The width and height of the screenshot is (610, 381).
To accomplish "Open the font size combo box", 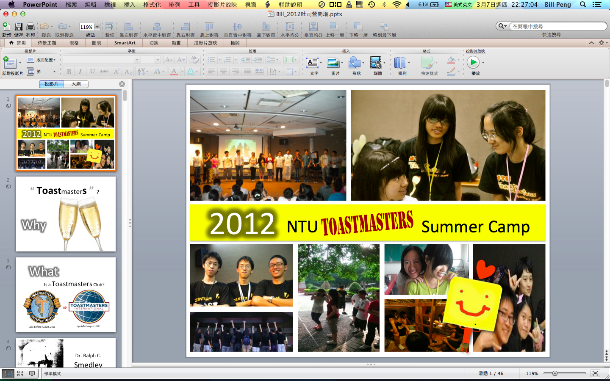I will coord(151,60).
